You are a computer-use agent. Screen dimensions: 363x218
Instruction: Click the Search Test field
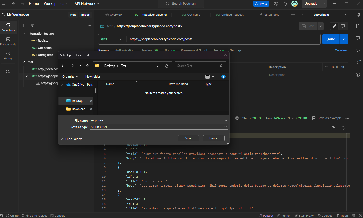[200, 66]
